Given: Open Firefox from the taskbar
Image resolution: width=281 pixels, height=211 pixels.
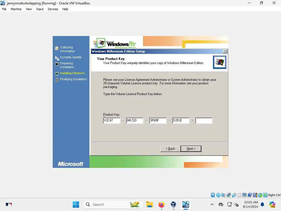Looking at the screenshot, I should click(x=161, y=204).
